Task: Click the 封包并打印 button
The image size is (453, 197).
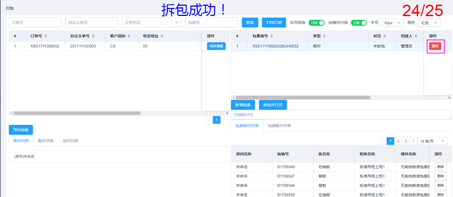Action: 273,105
